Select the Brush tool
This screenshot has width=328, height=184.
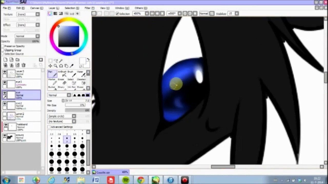click(x=71, y=74)
